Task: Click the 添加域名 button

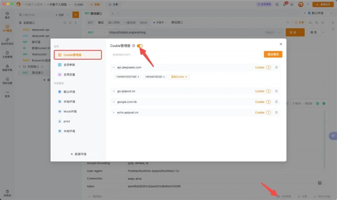Action: point(273,54)
